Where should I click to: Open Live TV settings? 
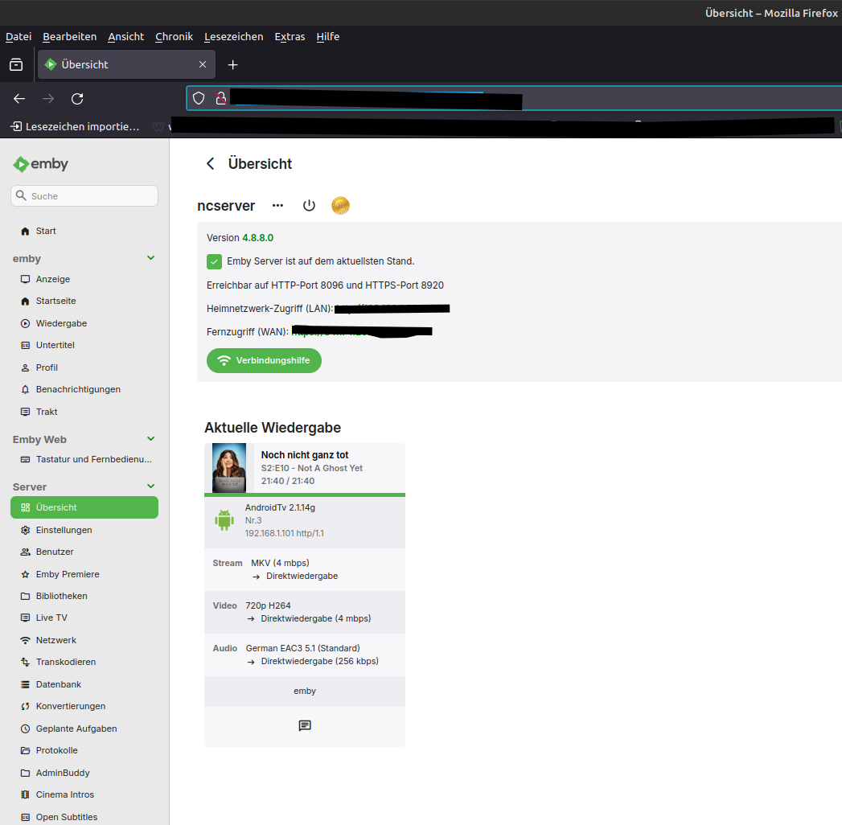pyautogui.click(x=84, y=618)
